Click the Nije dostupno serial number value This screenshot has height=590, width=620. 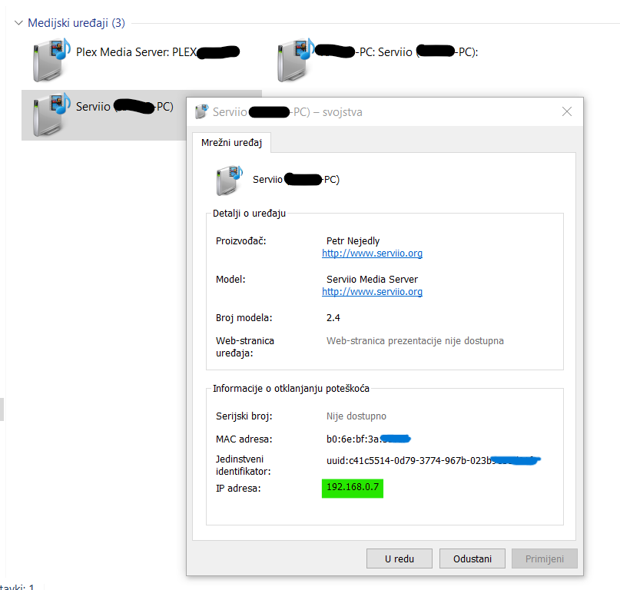point(356,416)
